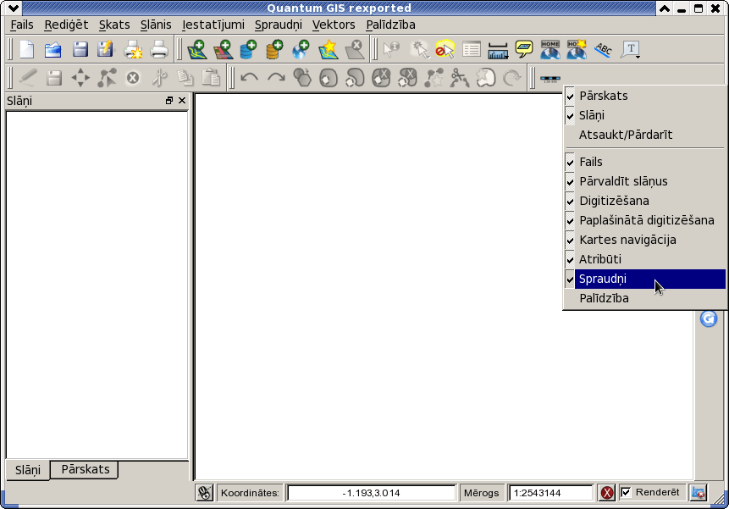Click the Mērogs scale input field

click(550, 493)
